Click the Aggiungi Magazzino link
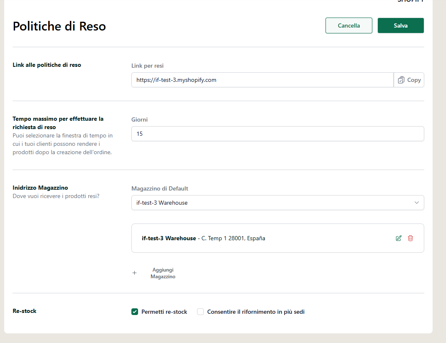 pyautogui.click(x=163, y=273)
